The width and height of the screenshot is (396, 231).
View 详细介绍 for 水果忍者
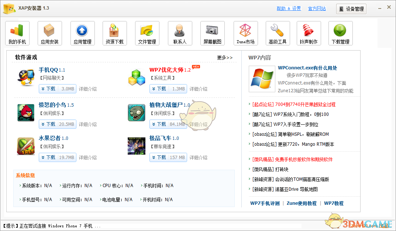[87, 158]
